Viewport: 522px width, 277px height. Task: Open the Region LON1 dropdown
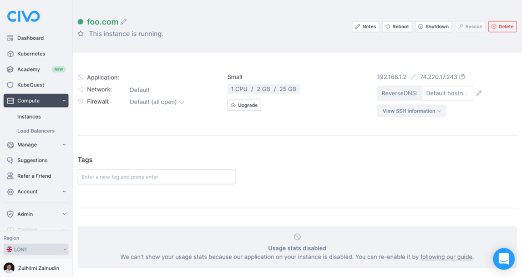pos(36,249)
